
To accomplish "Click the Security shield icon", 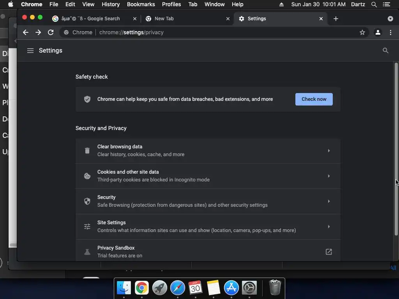I will (87, 201).
